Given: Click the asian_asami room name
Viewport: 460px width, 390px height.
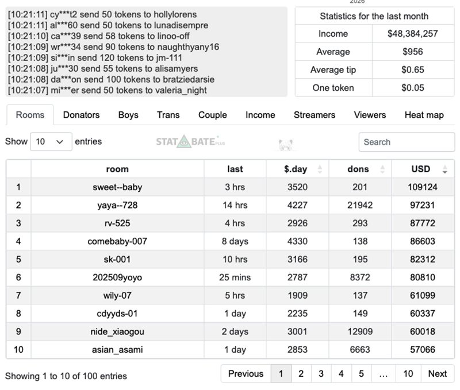Looking at the screenshot, I should [x=117, y=349].
